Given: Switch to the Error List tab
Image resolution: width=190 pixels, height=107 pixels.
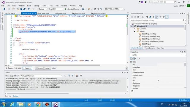Looking at the screenshot, I should tap(8, 96).
